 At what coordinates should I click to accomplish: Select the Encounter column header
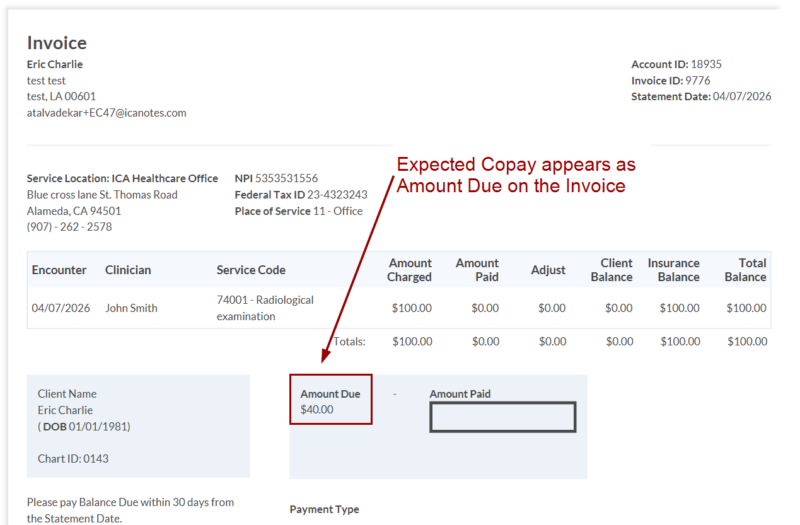pyautogui.click(x=59, y=270)
